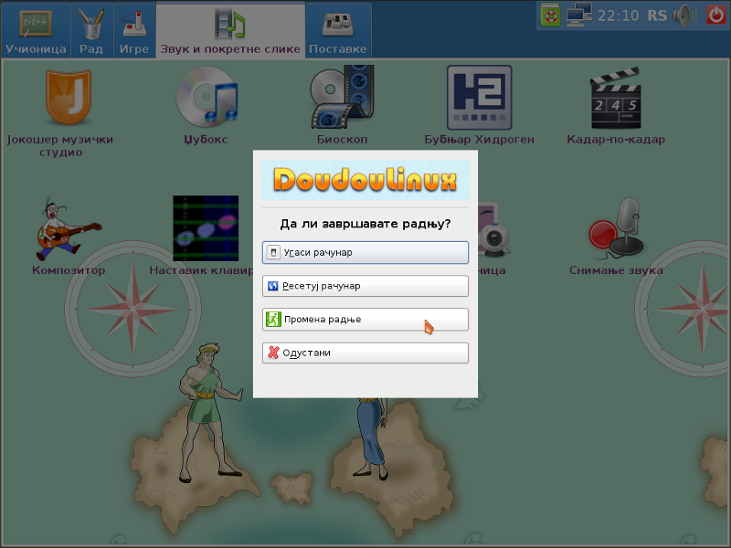Click the Кадар-по-кадар label text
Image resolution: width=731 pixels, height=548 pixels.
click(616, 140)
